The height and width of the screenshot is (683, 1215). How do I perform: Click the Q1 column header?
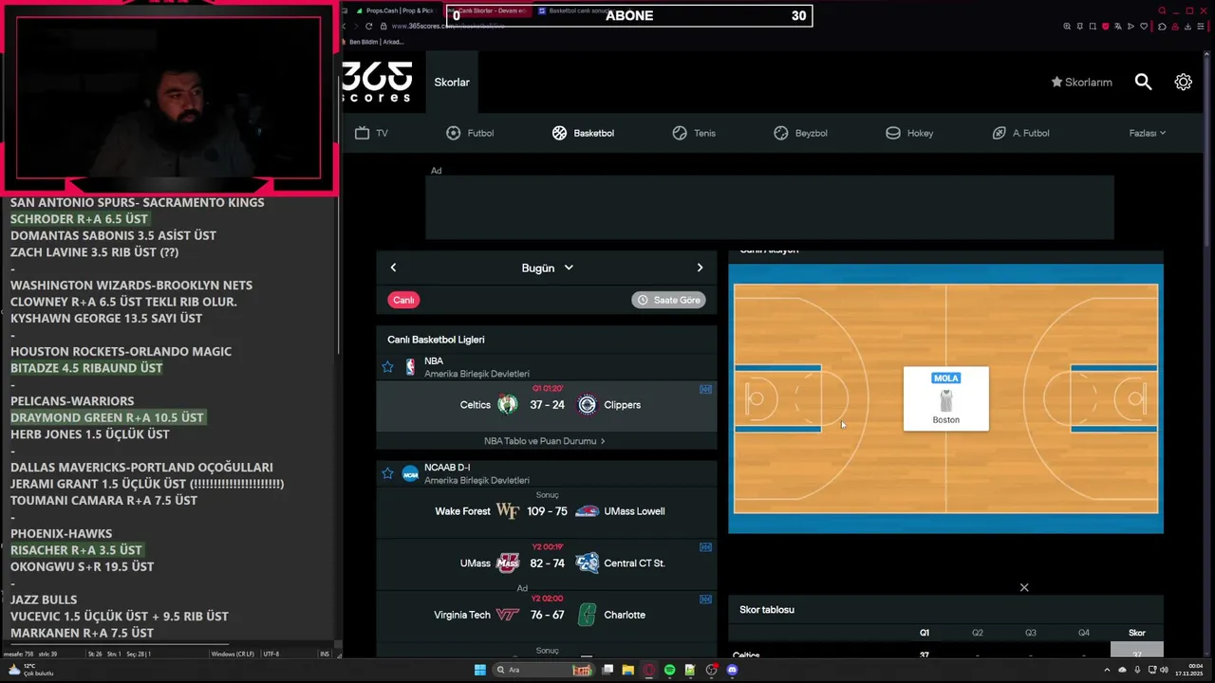tap(925, 633)
